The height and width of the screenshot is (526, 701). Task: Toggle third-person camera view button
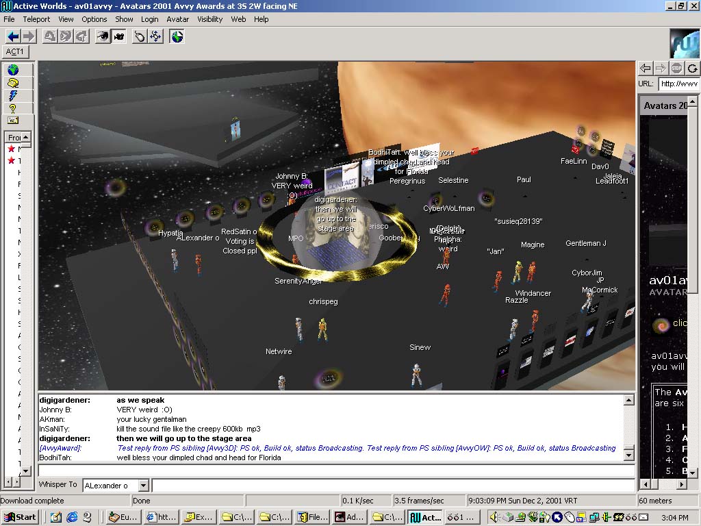coord(118,36)
